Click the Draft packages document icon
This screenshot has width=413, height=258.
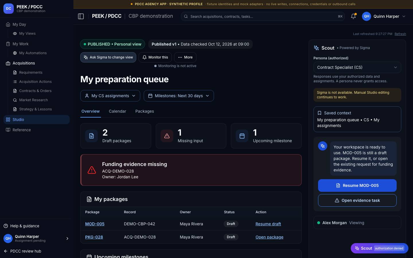(x=91, y=136)
